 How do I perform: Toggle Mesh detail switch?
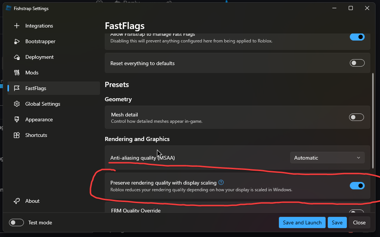click(x=356, y=117)
